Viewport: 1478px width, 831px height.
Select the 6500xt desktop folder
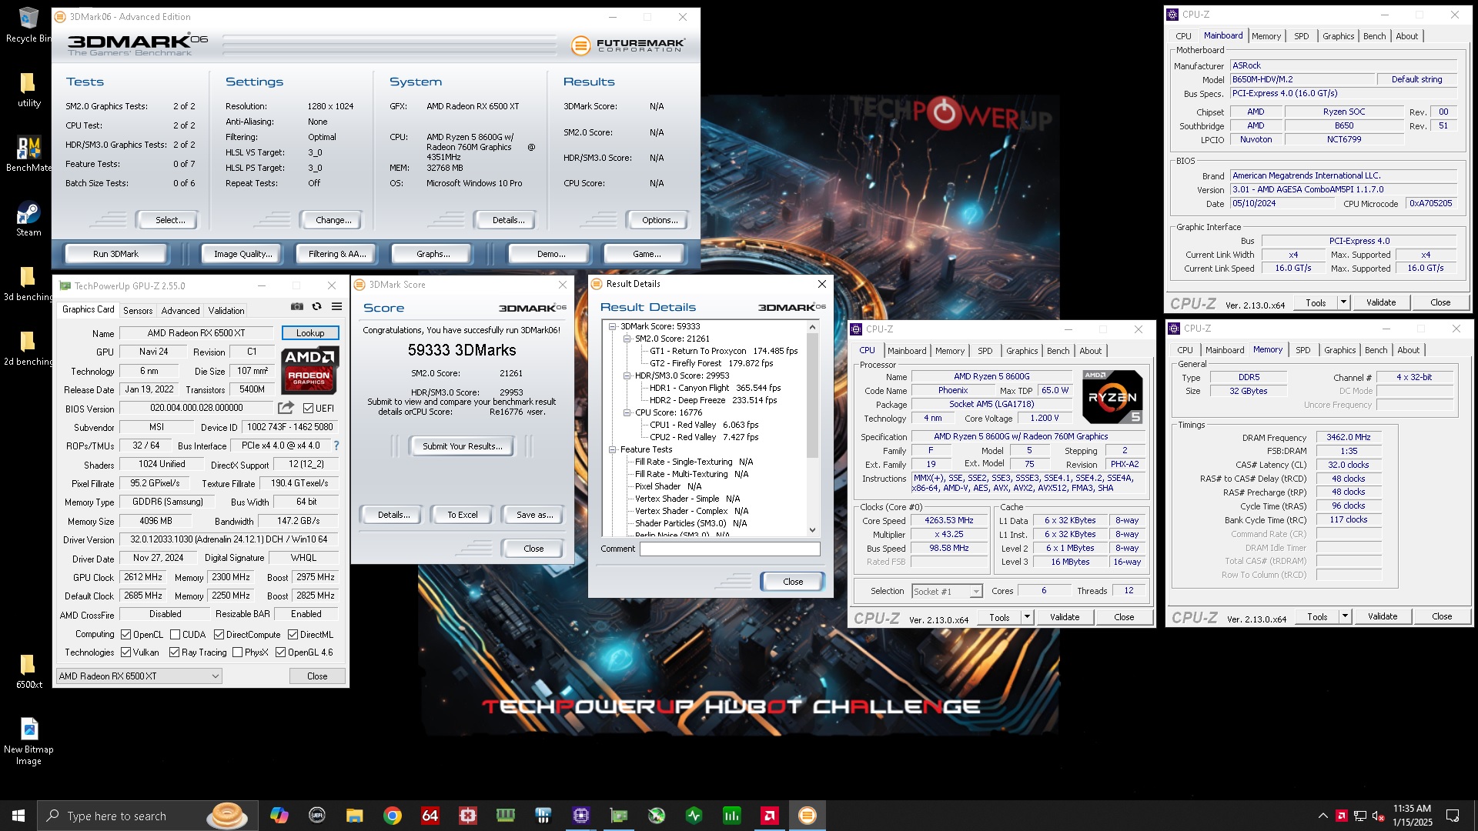tap(28, 671)
